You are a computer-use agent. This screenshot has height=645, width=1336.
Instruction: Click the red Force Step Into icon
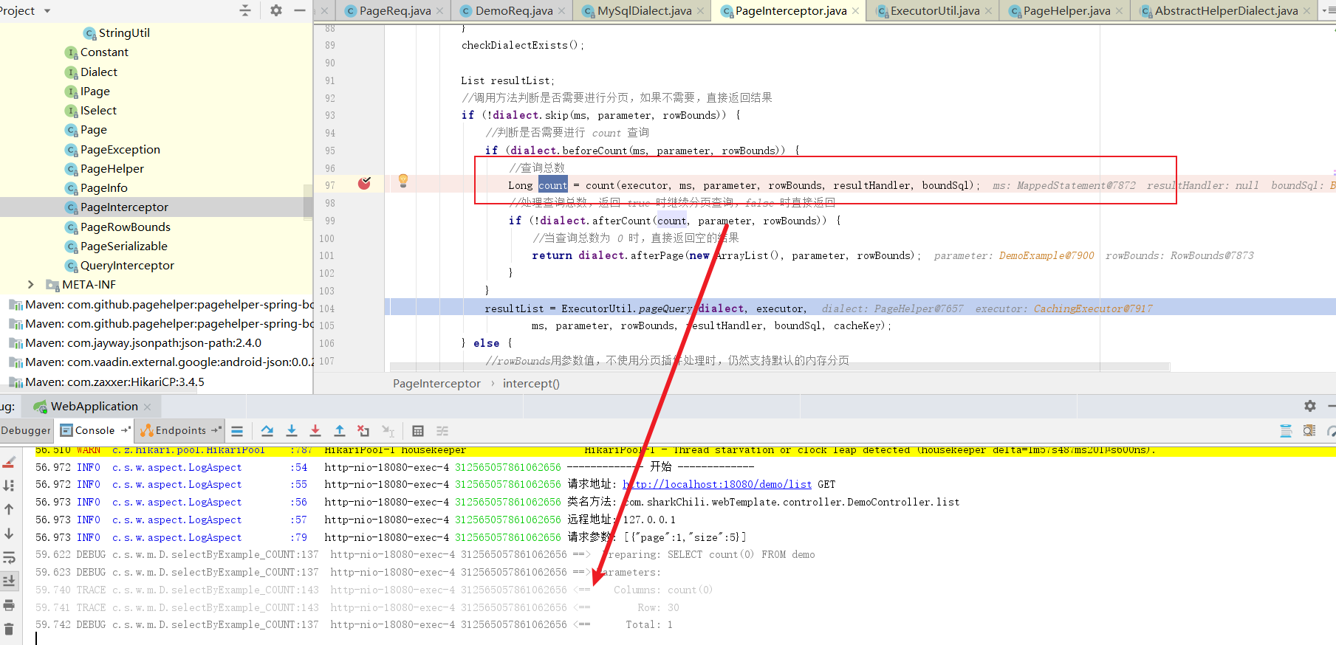point(315,431)
